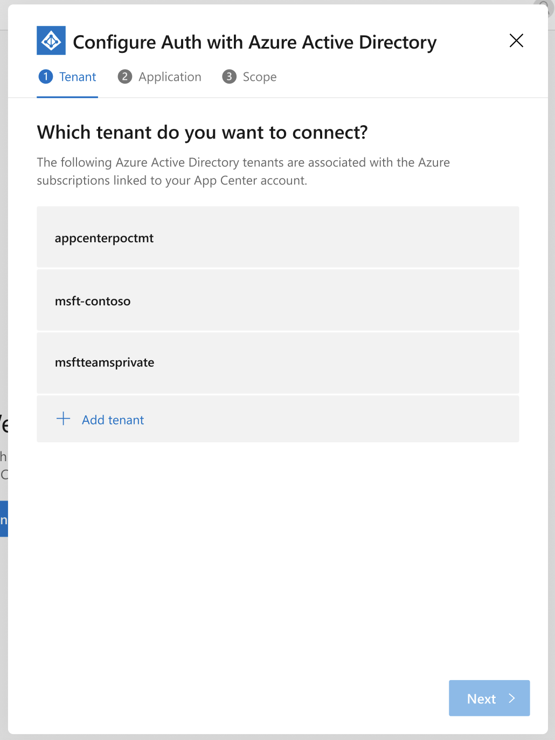
Task: Select the appcenterpoctmt tenant
Action: tap(277, 237)
